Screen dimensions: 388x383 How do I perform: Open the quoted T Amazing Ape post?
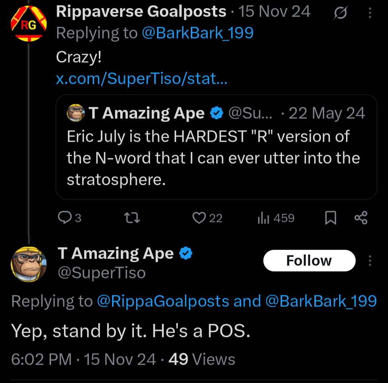click(216, 147)
